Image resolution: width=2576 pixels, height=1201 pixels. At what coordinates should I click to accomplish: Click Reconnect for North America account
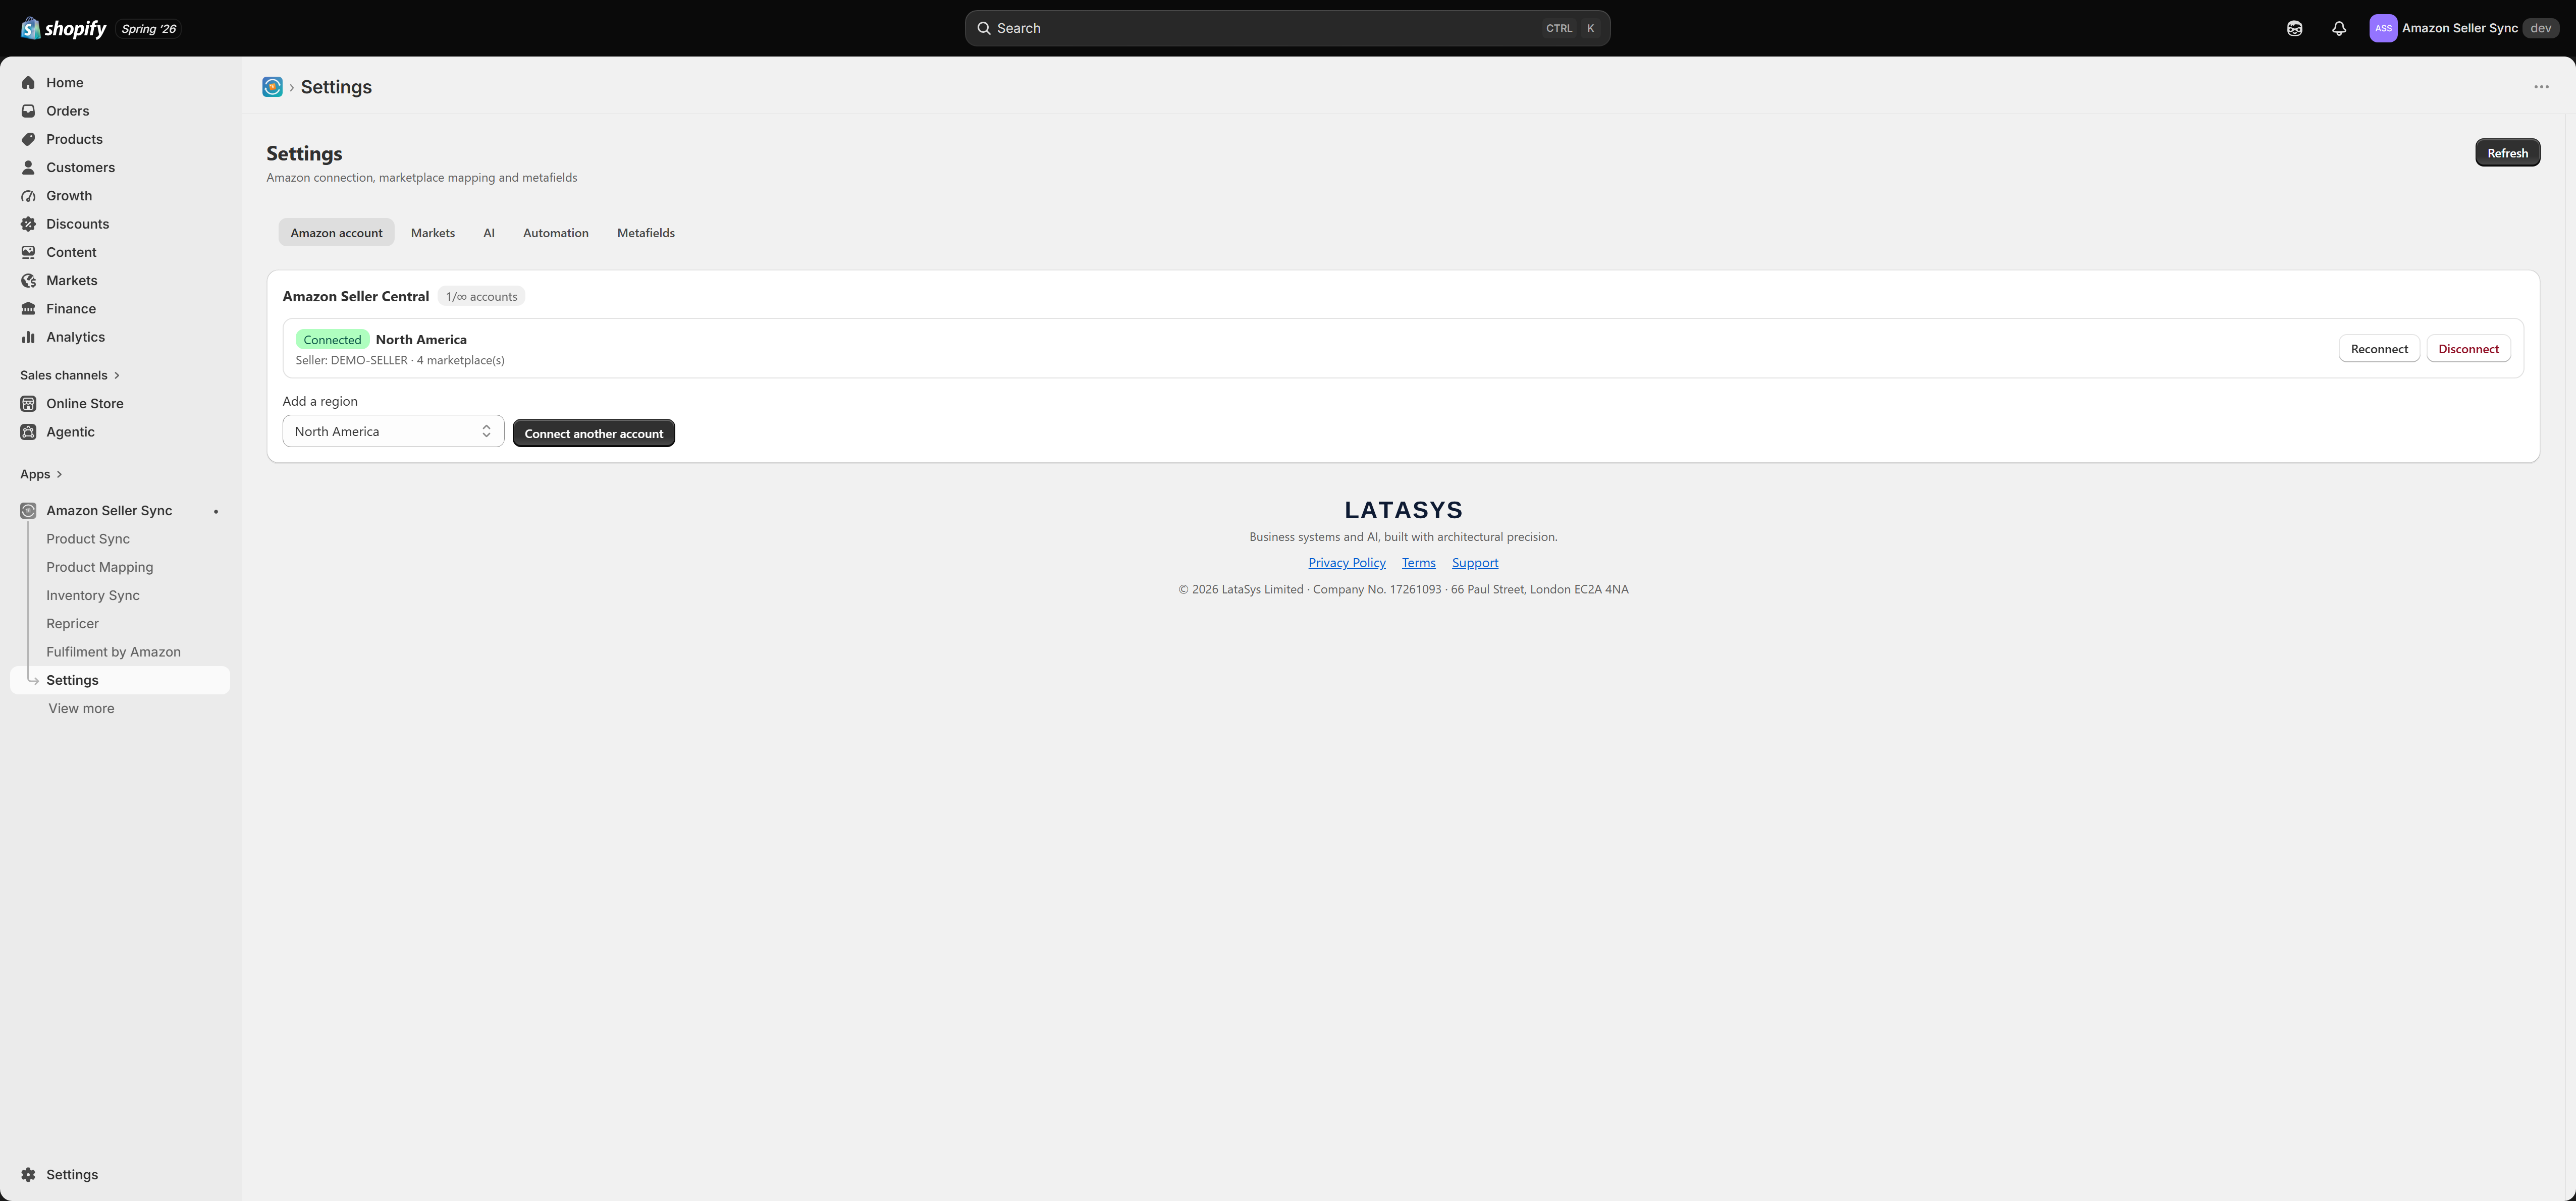(2379, 349)
